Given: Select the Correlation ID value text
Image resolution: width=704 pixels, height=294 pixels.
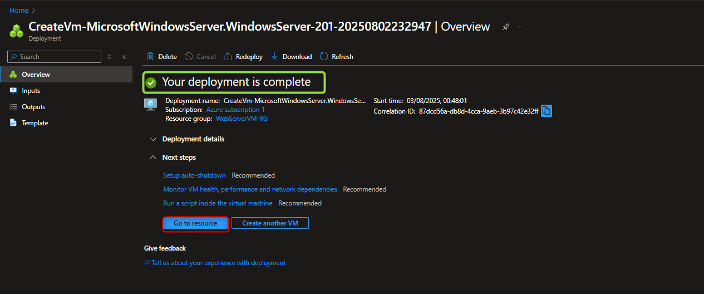Looking at the screenshot, I should (479, 111).
